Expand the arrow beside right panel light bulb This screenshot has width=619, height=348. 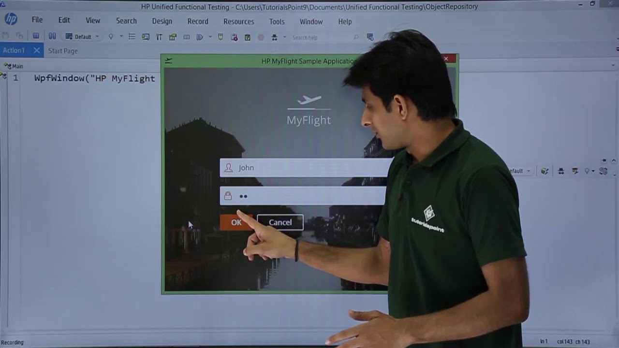click(593, 171)
